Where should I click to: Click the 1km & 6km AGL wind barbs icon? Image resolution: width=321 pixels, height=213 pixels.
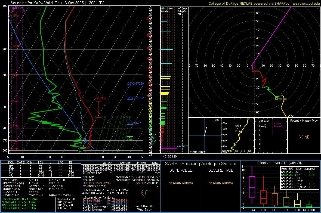pos(144,193)
